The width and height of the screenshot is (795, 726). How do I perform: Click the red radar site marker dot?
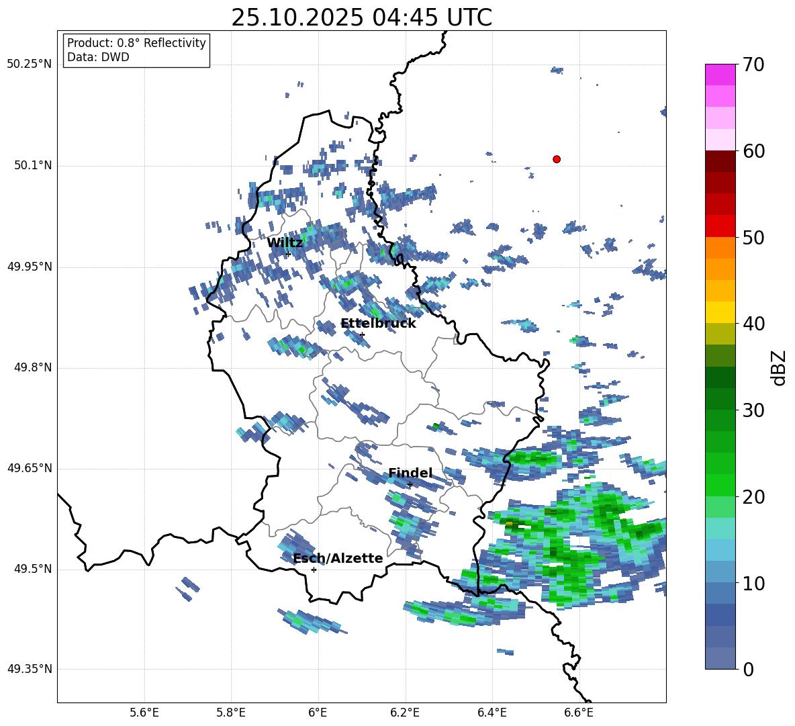coord(556,159)
